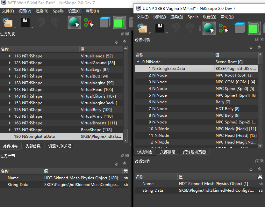The width and height of the screenshot is (265, 207).
Task: Expand 163 NiTriShape VirtualArms row
Action: click(10, 116)
